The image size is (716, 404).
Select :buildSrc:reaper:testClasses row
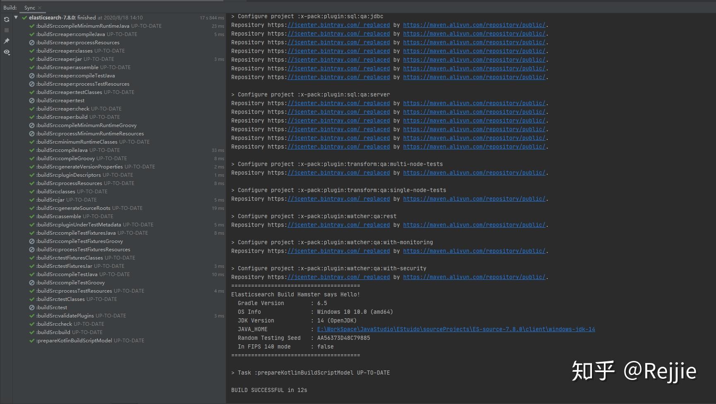point(119,92)
